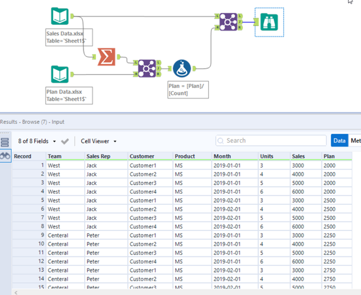This screenshot has width=361, height=295.
Task: Select the Plan Data.xlsx Input Data tool
Action: pos(59,75)
